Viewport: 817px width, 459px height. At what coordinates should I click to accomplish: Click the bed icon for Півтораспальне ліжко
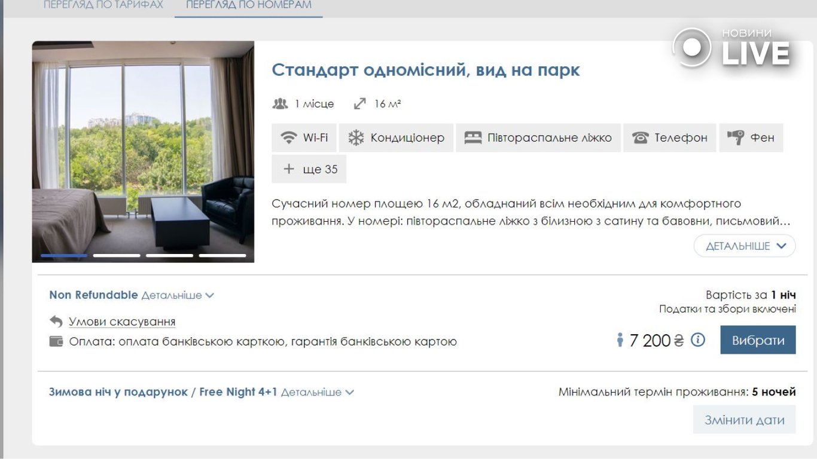(472, 138)
